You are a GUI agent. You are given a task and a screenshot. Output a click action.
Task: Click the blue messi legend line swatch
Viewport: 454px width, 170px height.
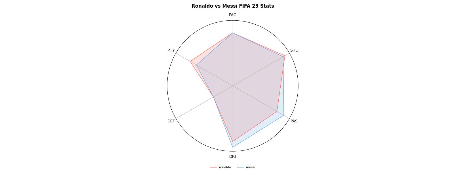click(x=240, y=167)
